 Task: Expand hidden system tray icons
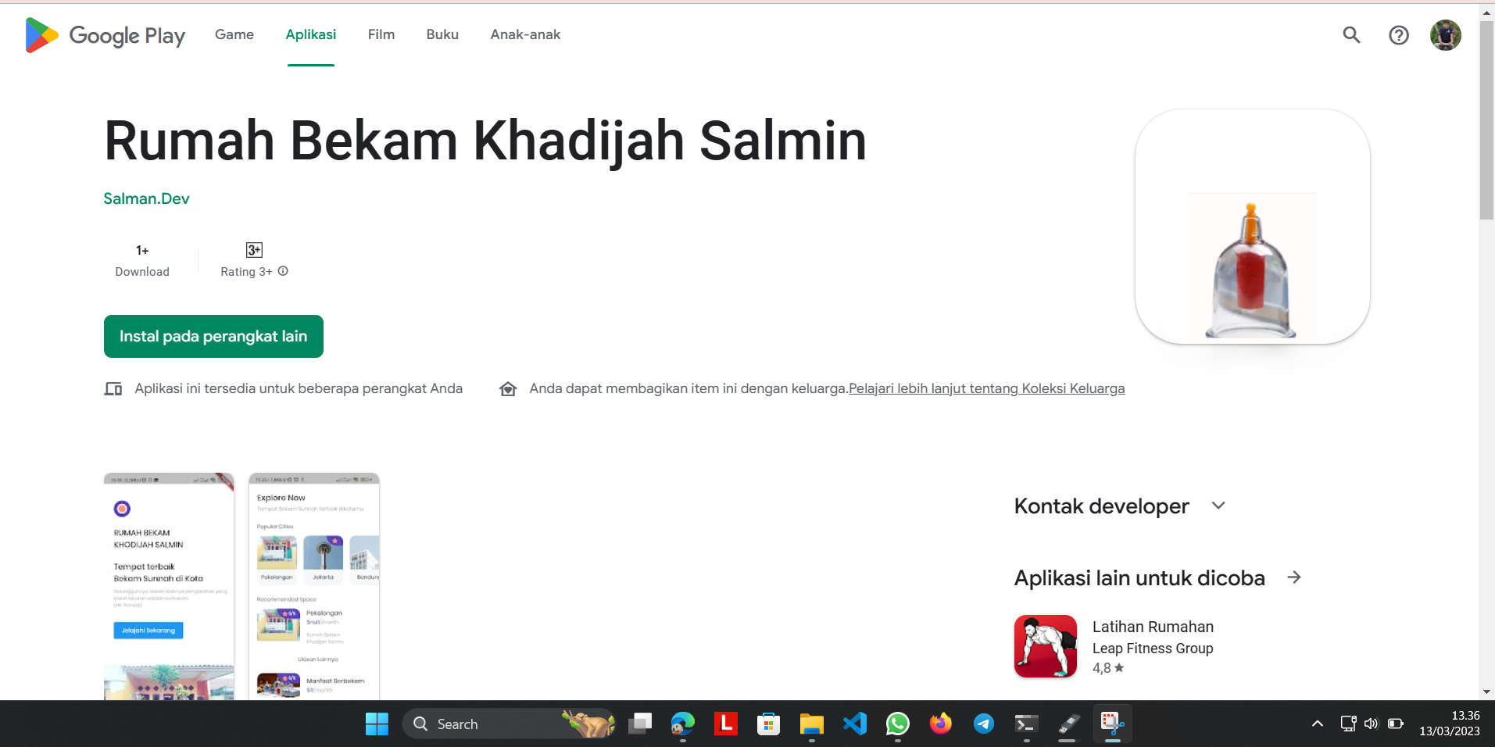tap(1318, 724)
